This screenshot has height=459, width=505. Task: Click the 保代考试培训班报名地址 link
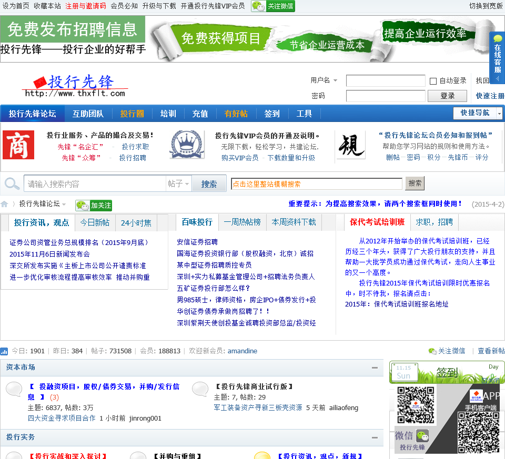(x=411, y=304)
